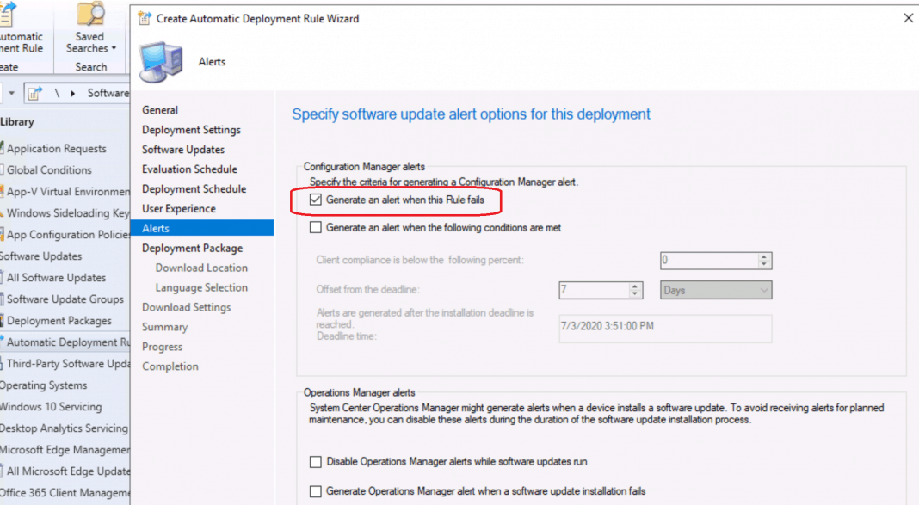The width and height of the screenshot is (919, 505).
Task: Open the Evaluation Schedule wizard page
Action: pos(189,169)
